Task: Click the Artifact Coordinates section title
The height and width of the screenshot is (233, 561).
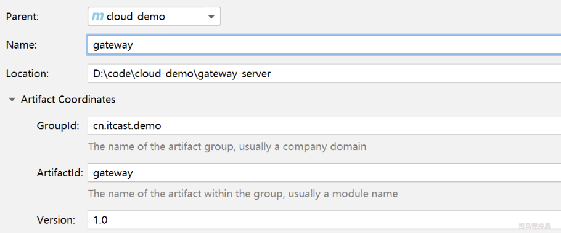Action: 68,99
